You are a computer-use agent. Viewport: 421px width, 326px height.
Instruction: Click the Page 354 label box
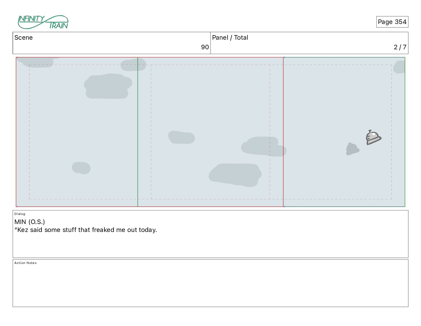pyautogui.click(x=392, y=22)
